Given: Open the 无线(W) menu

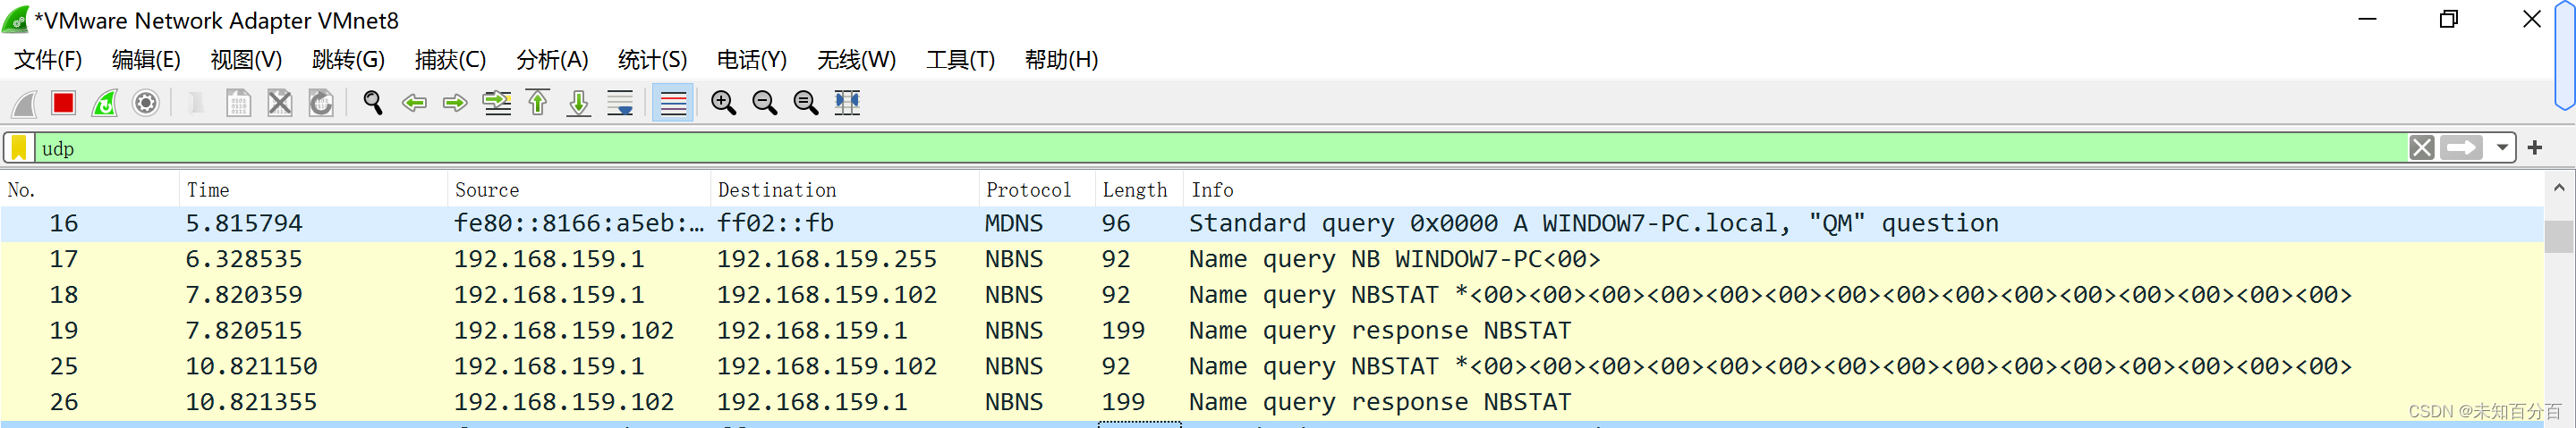Looking at the screenshot, I should pyautogui.click(x=856, y=60).
